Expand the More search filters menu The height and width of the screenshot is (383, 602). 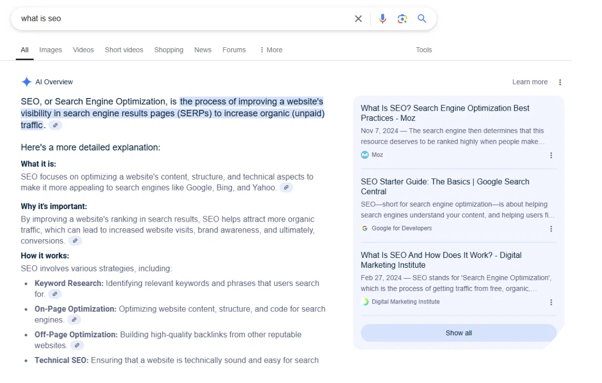tap(271, 50)
